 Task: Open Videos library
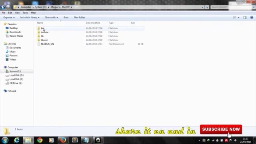tap(13, 60)
